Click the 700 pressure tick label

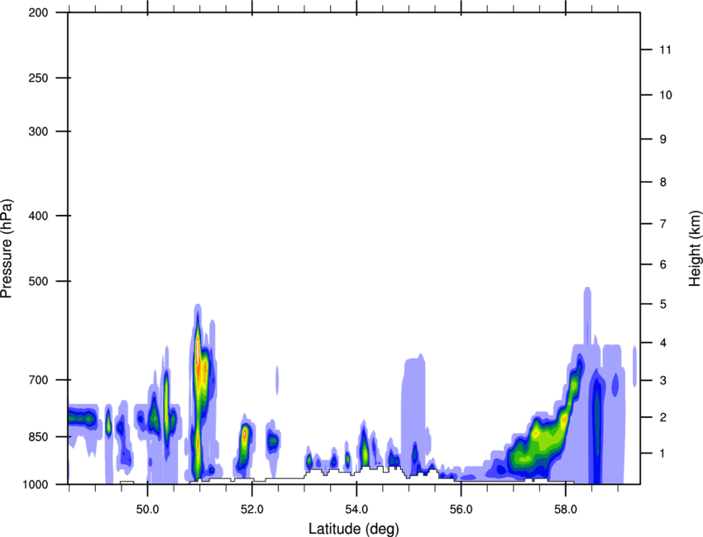[38, 380]
